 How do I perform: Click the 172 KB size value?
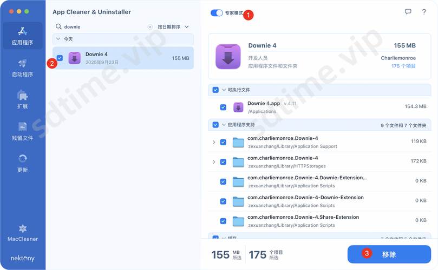(419, 161)
